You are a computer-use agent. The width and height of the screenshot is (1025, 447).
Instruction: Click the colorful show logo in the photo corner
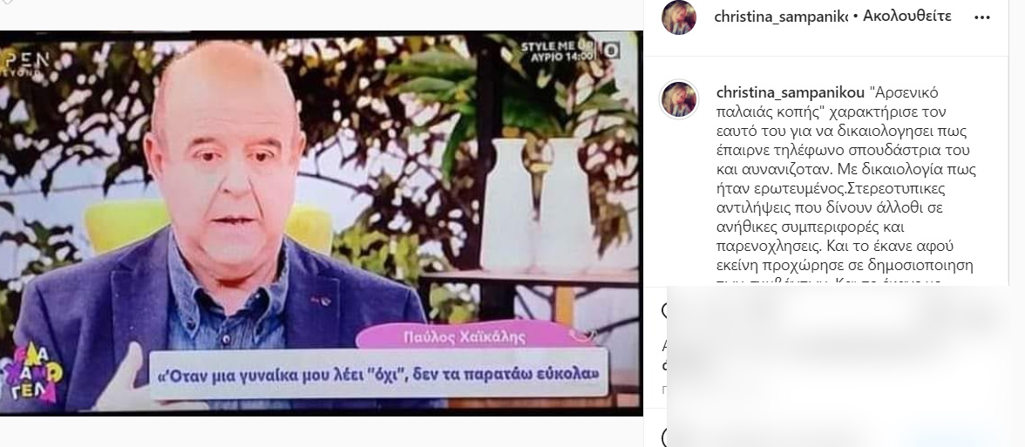click(33, 373)
